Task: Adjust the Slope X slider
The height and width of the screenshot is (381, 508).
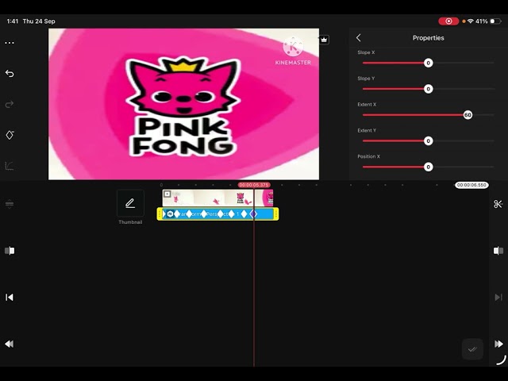Action: (429, 63)
